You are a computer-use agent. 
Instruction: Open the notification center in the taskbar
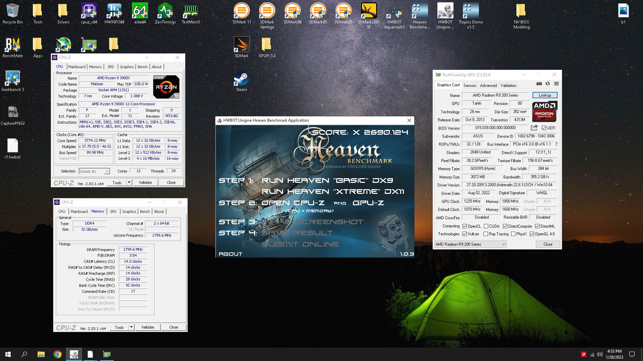pyautogui.click(x=632, y=354)
